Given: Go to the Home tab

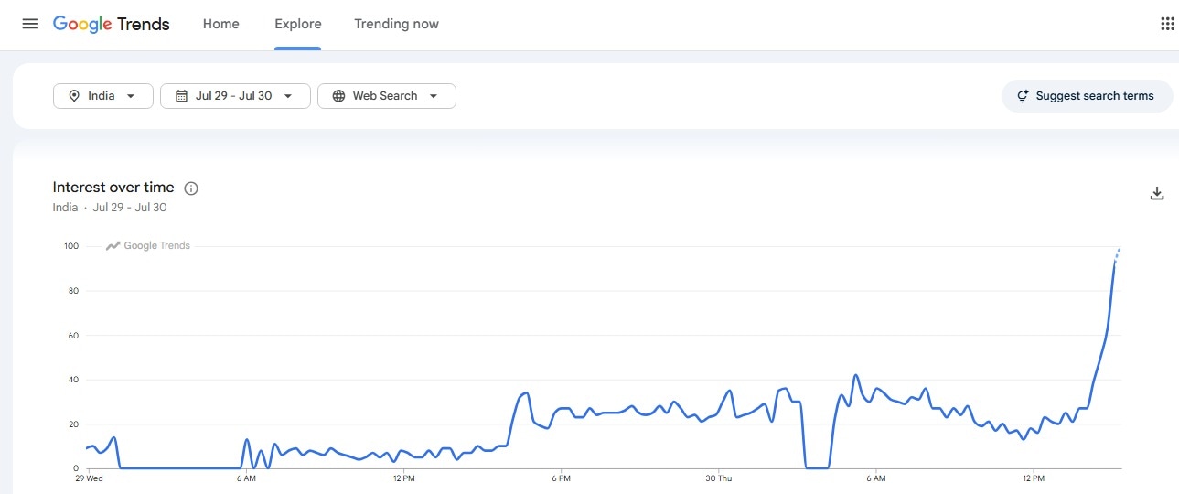Looking at the screenshot, I should click(221, 24).
